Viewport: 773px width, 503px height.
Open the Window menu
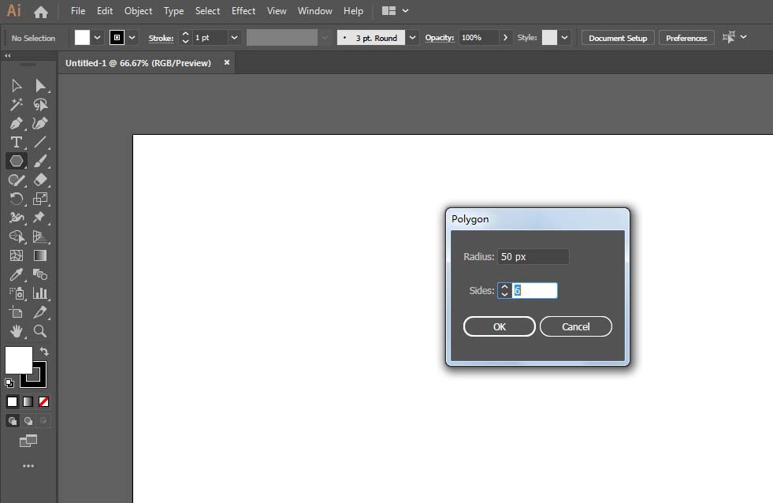point(315,11)
